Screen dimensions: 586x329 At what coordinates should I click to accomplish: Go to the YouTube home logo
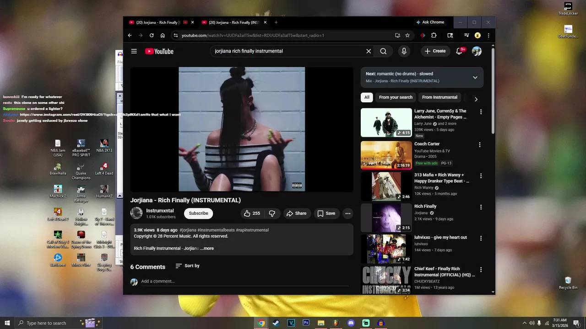pyautogui.click(x=159, y=51)
